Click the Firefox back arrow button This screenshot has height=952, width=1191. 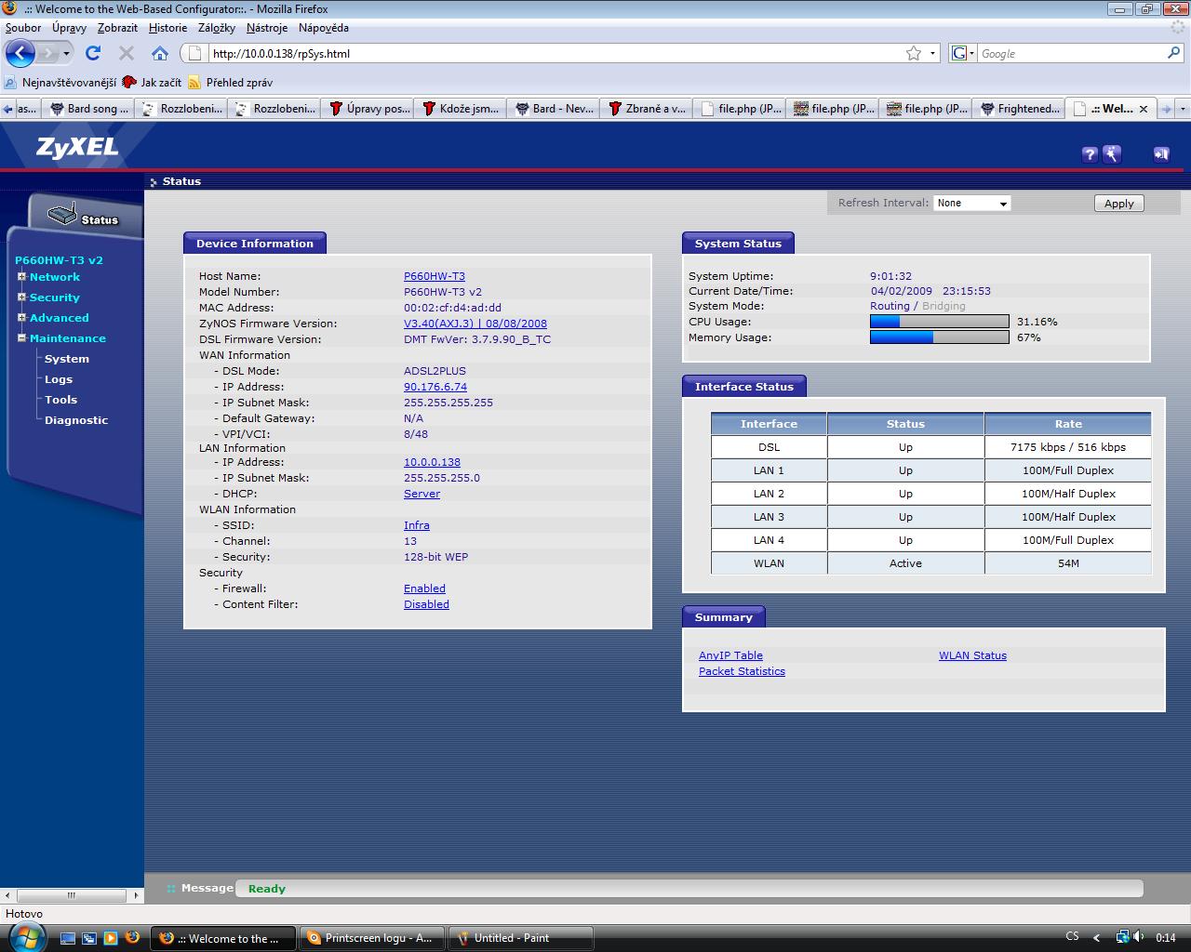pos(20,53)
